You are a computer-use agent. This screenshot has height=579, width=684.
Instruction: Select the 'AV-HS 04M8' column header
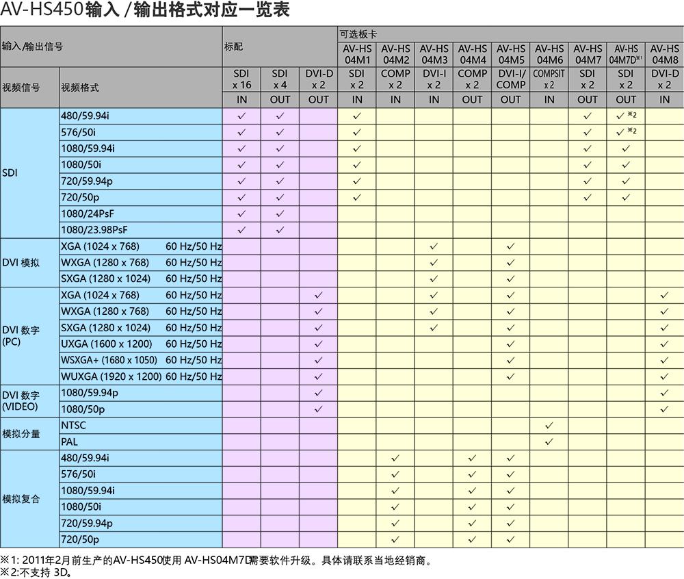pyautogui.click(x=664, y=55)
